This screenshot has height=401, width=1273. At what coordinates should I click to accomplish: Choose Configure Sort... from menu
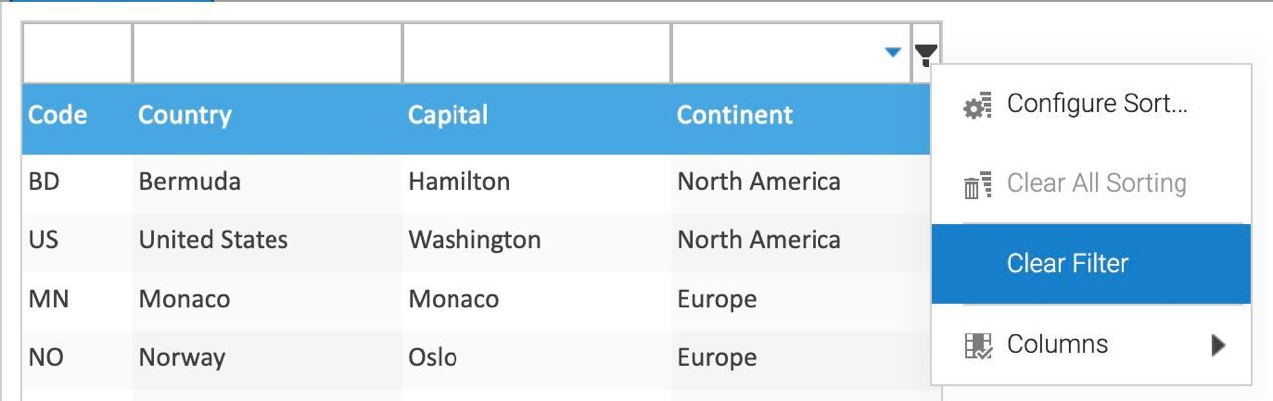click(x=1091, y=104)
